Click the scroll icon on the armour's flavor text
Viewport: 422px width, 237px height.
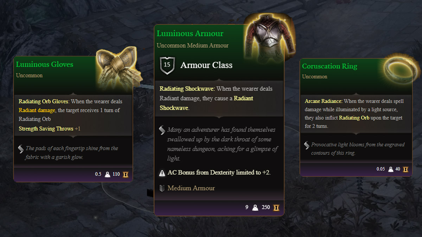[162, 130]
